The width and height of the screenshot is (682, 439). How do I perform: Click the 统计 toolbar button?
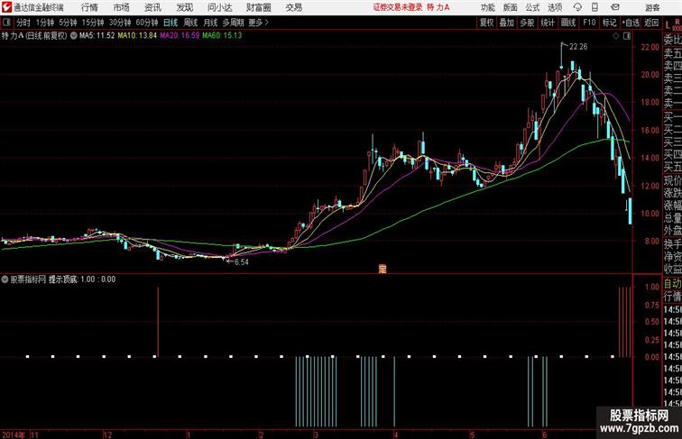(x=548, y=23)
